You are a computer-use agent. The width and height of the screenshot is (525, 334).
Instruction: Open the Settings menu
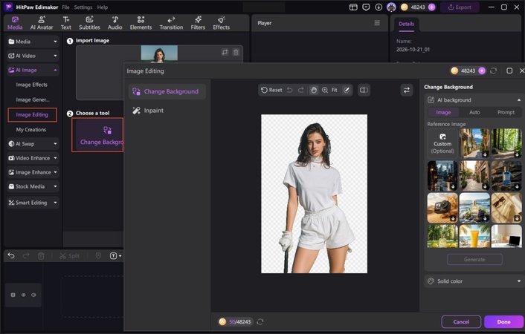(83, 7)
